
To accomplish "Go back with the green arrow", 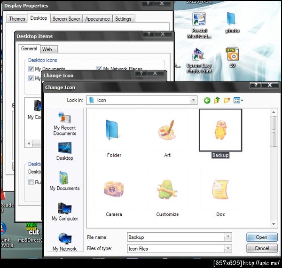I will coord(207,100).
